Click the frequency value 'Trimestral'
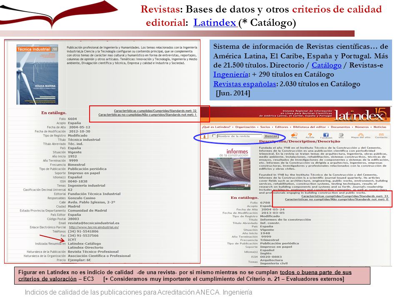Image resolution: width=400 pixels, height=300 pixels. pos(270,240)
